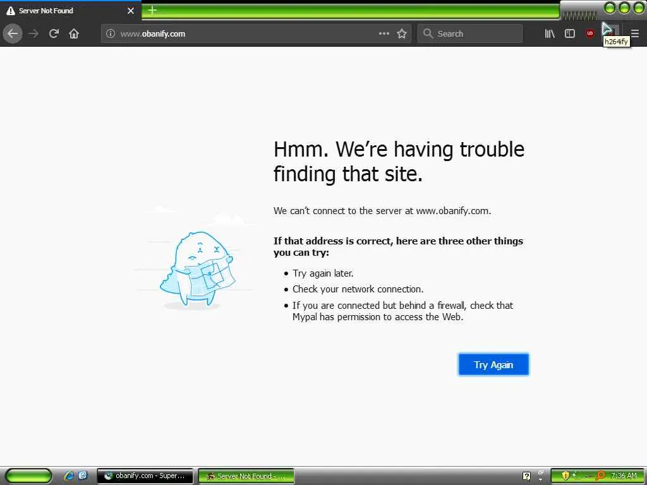Click the Try Again button
The image size is (647, 485).
[493, 364]
